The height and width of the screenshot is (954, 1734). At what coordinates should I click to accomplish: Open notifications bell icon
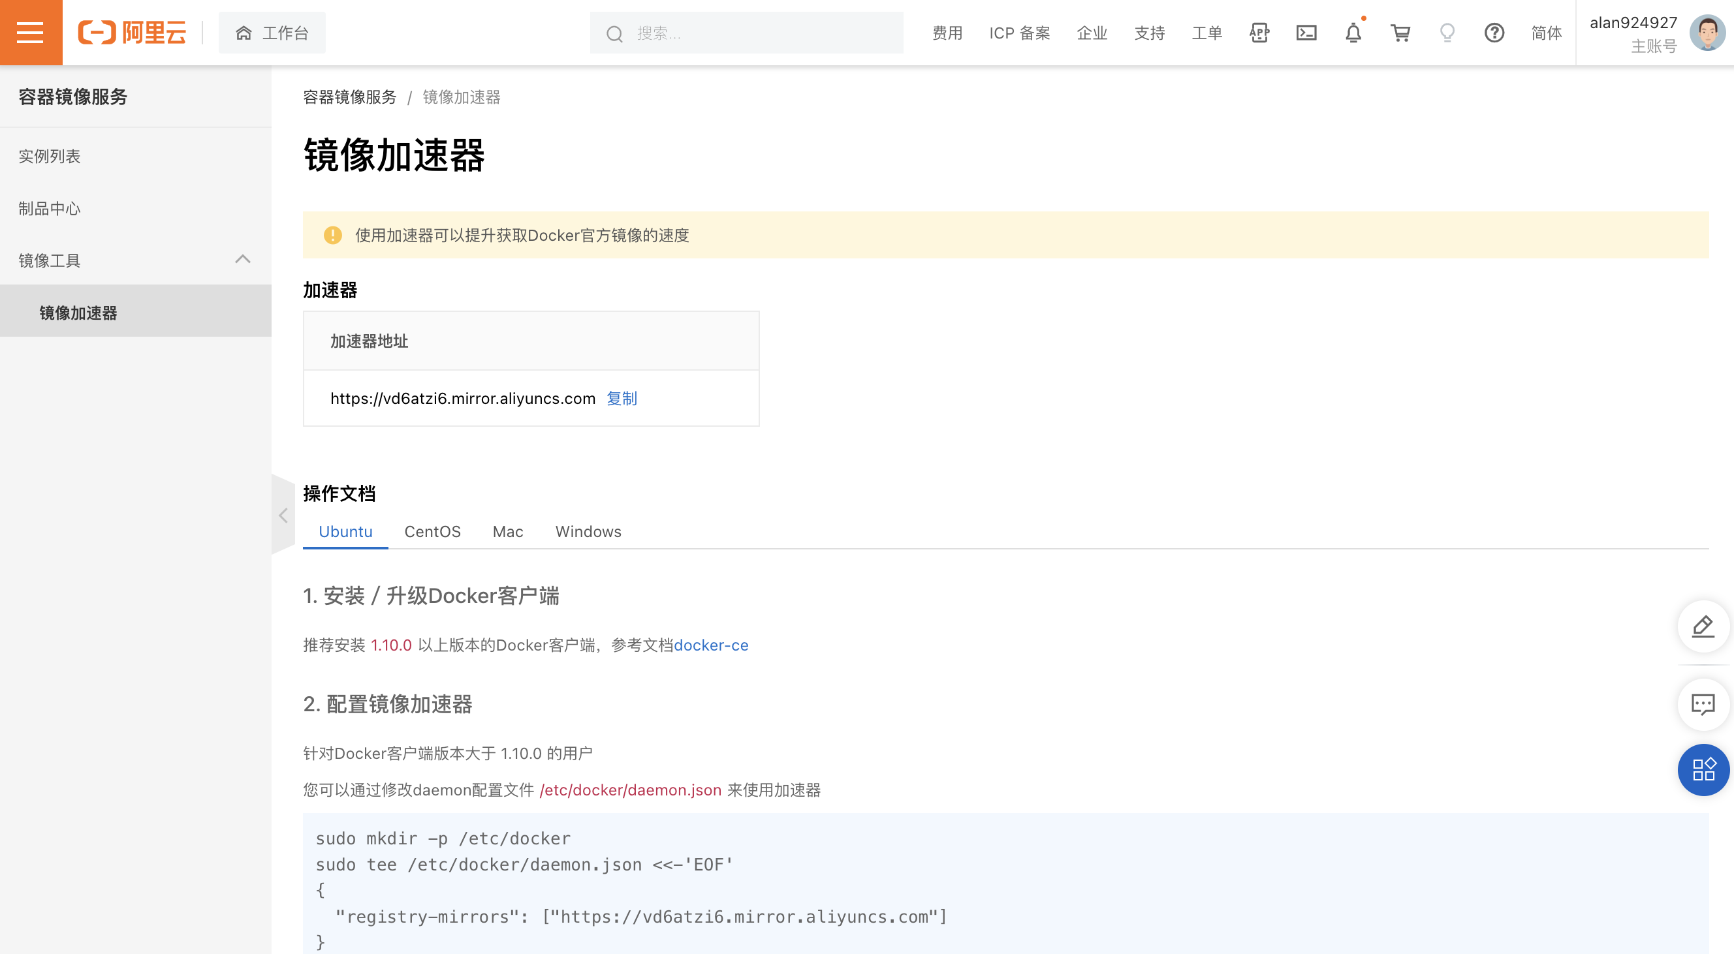[1353, 32]
